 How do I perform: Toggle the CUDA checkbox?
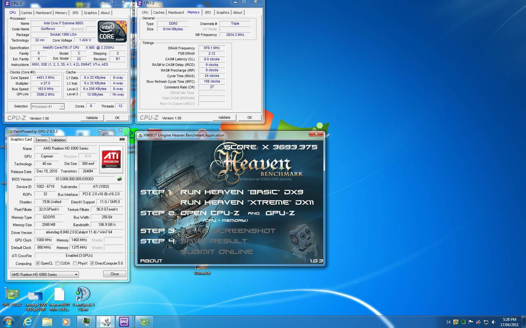coord(58,263)
